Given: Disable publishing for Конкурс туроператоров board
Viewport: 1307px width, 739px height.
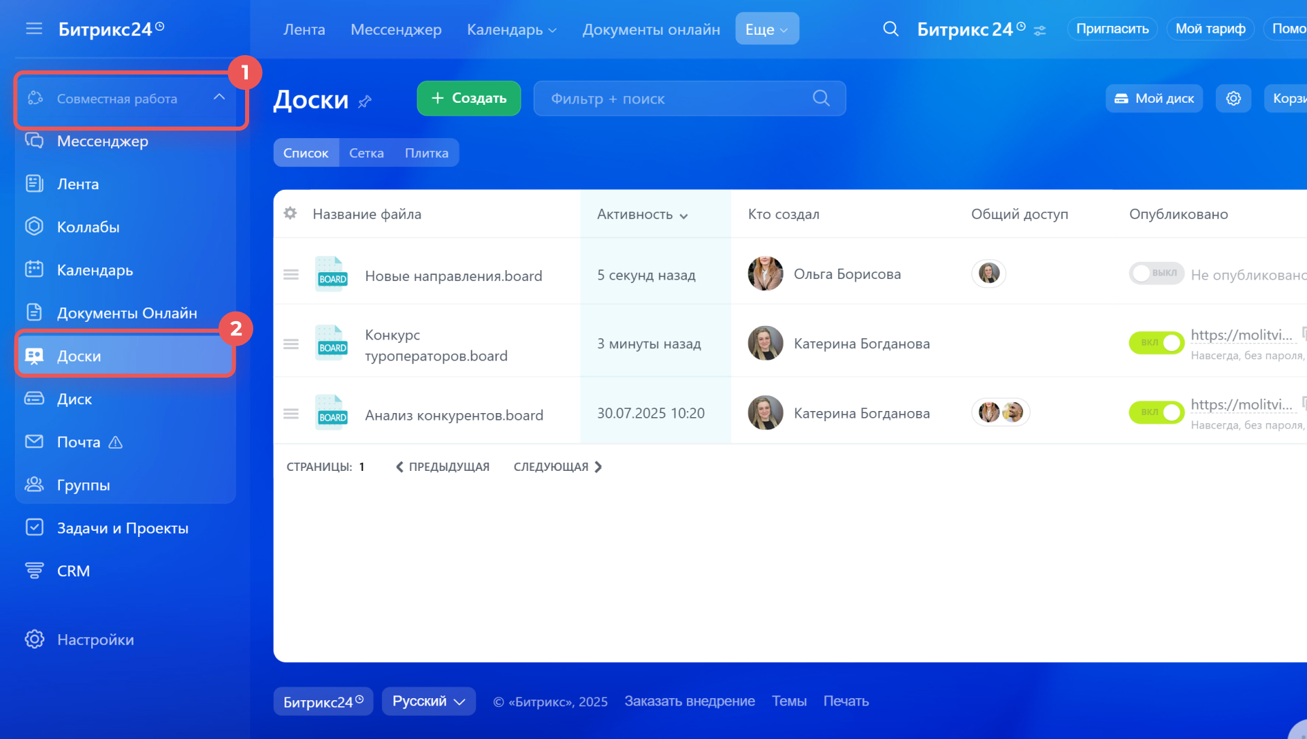Looking at the screenshot, I should [1156, 342].
